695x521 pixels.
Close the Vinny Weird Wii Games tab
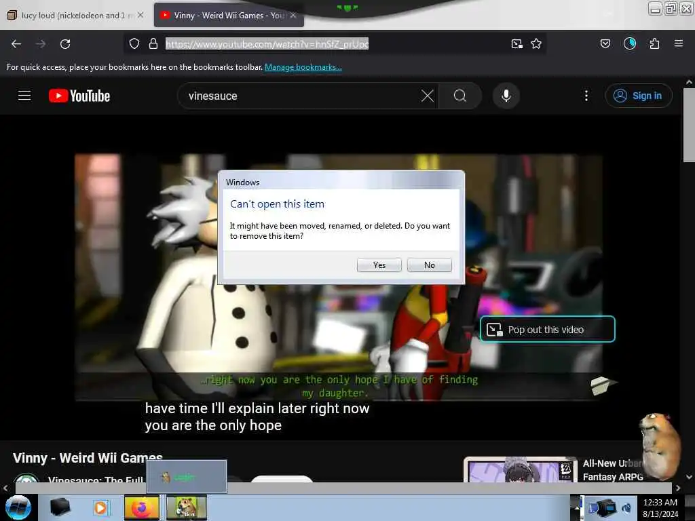click(293, 15)
